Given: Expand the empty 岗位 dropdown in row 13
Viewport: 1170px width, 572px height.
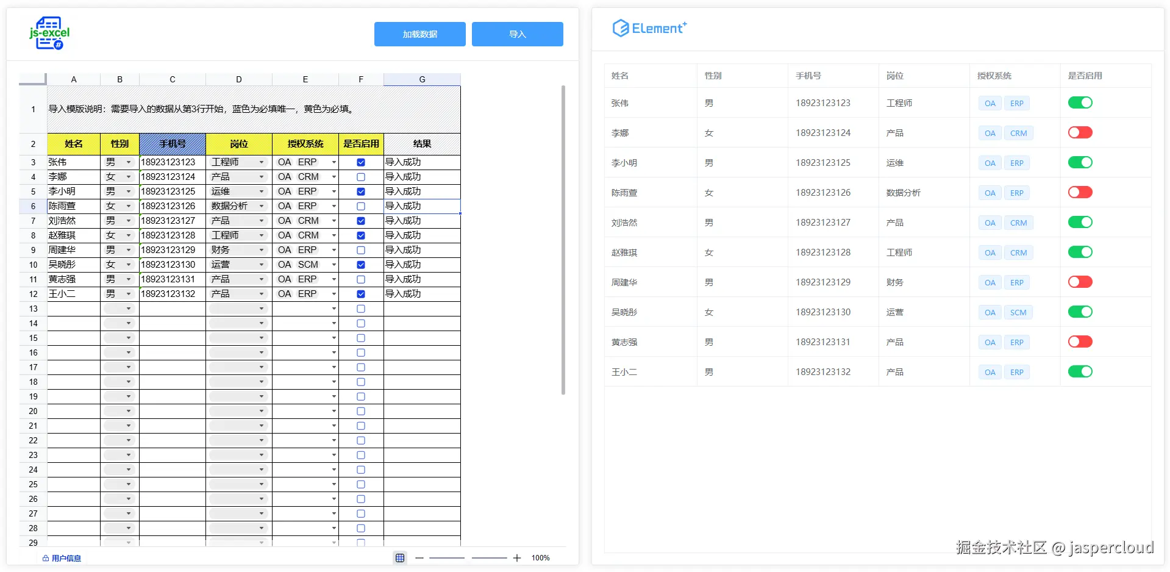Looking at the screenshot, I should pyautogui.click(x=262, y=309).
